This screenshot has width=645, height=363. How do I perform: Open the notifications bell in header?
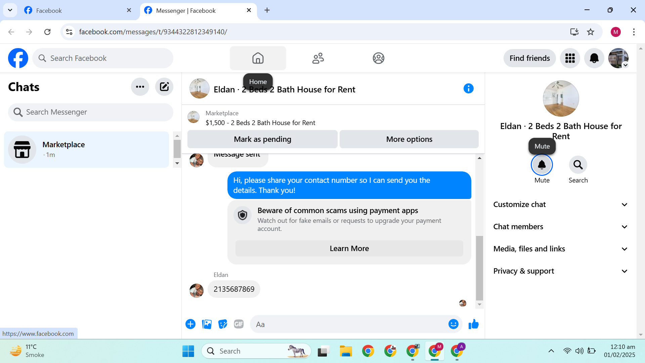click(594, 58)
